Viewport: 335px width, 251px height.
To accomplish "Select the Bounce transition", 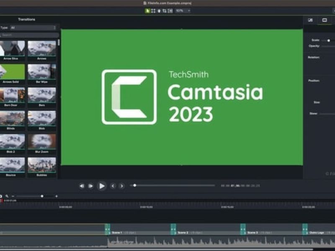I will tap(12, 167).
